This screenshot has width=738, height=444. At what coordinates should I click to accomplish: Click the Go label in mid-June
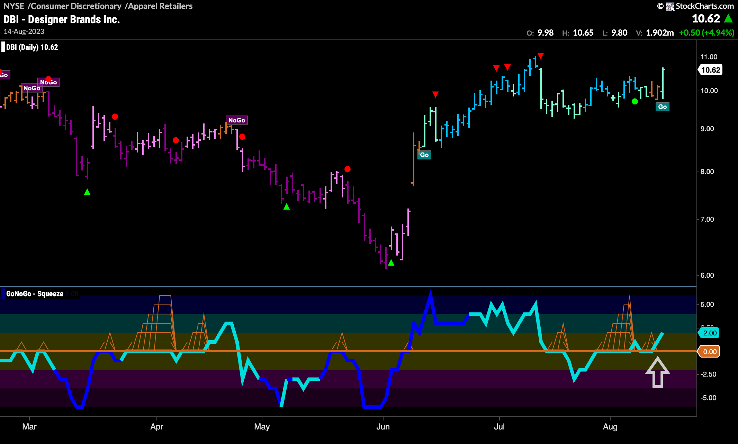pos(424,155)
